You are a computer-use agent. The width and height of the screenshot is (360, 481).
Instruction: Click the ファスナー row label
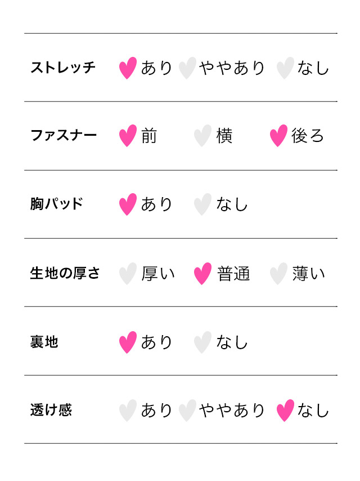pos(63,136)
